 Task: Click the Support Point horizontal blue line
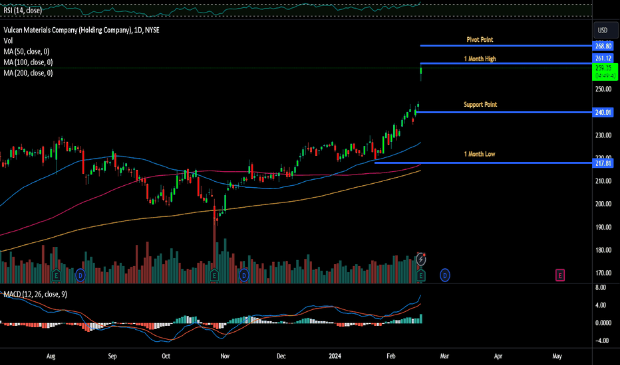coord(504,112)
